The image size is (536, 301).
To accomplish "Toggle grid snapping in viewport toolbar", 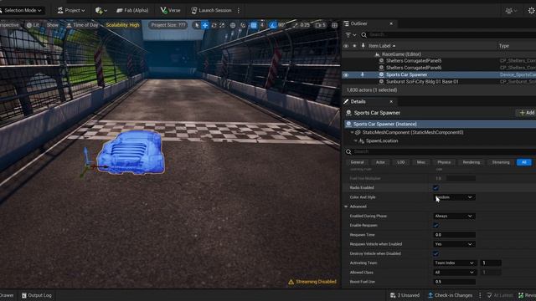I will point(254,25).
